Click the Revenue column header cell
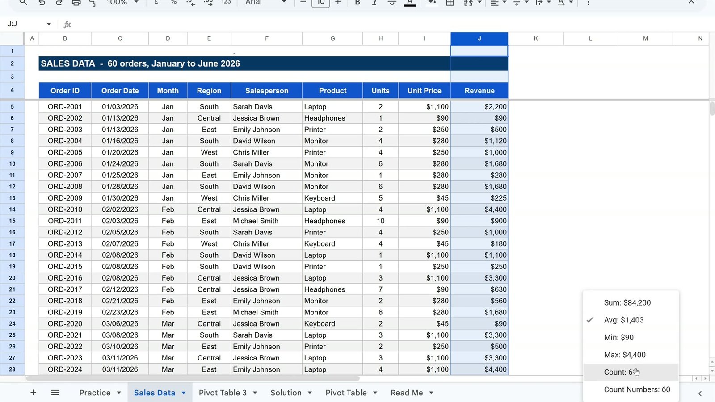 [x=479, y=91]
